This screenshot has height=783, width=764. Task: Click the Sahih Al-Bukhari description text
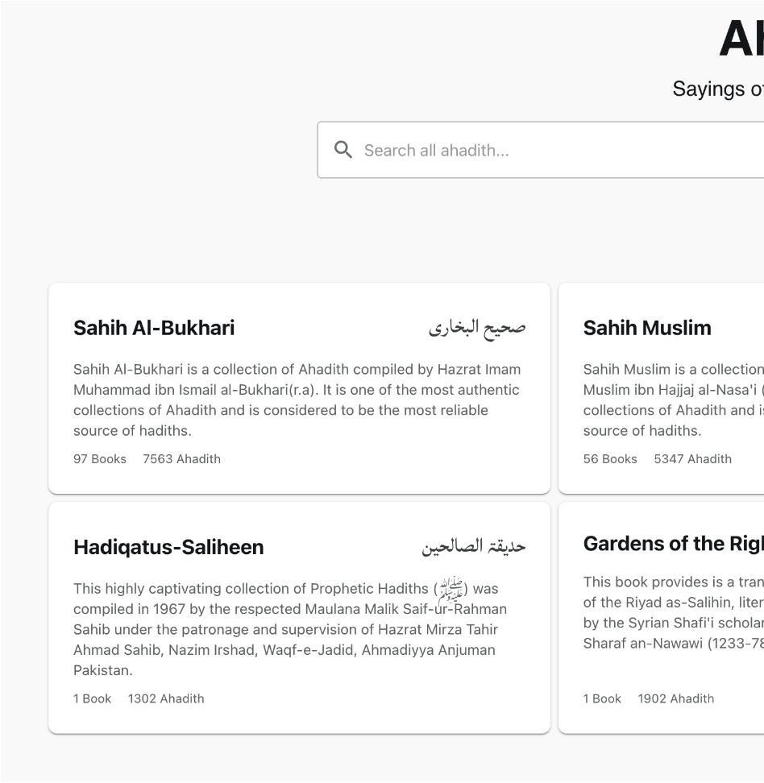(298, 400)
